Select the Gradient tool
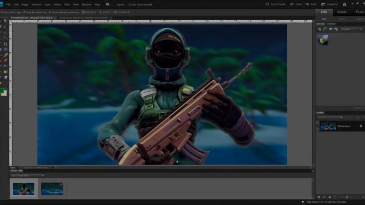Viewport: 365px width, 205px height. 5,72
